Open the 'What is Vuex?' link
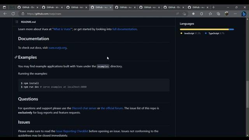The image size is (249, 140). click(62, 29)
